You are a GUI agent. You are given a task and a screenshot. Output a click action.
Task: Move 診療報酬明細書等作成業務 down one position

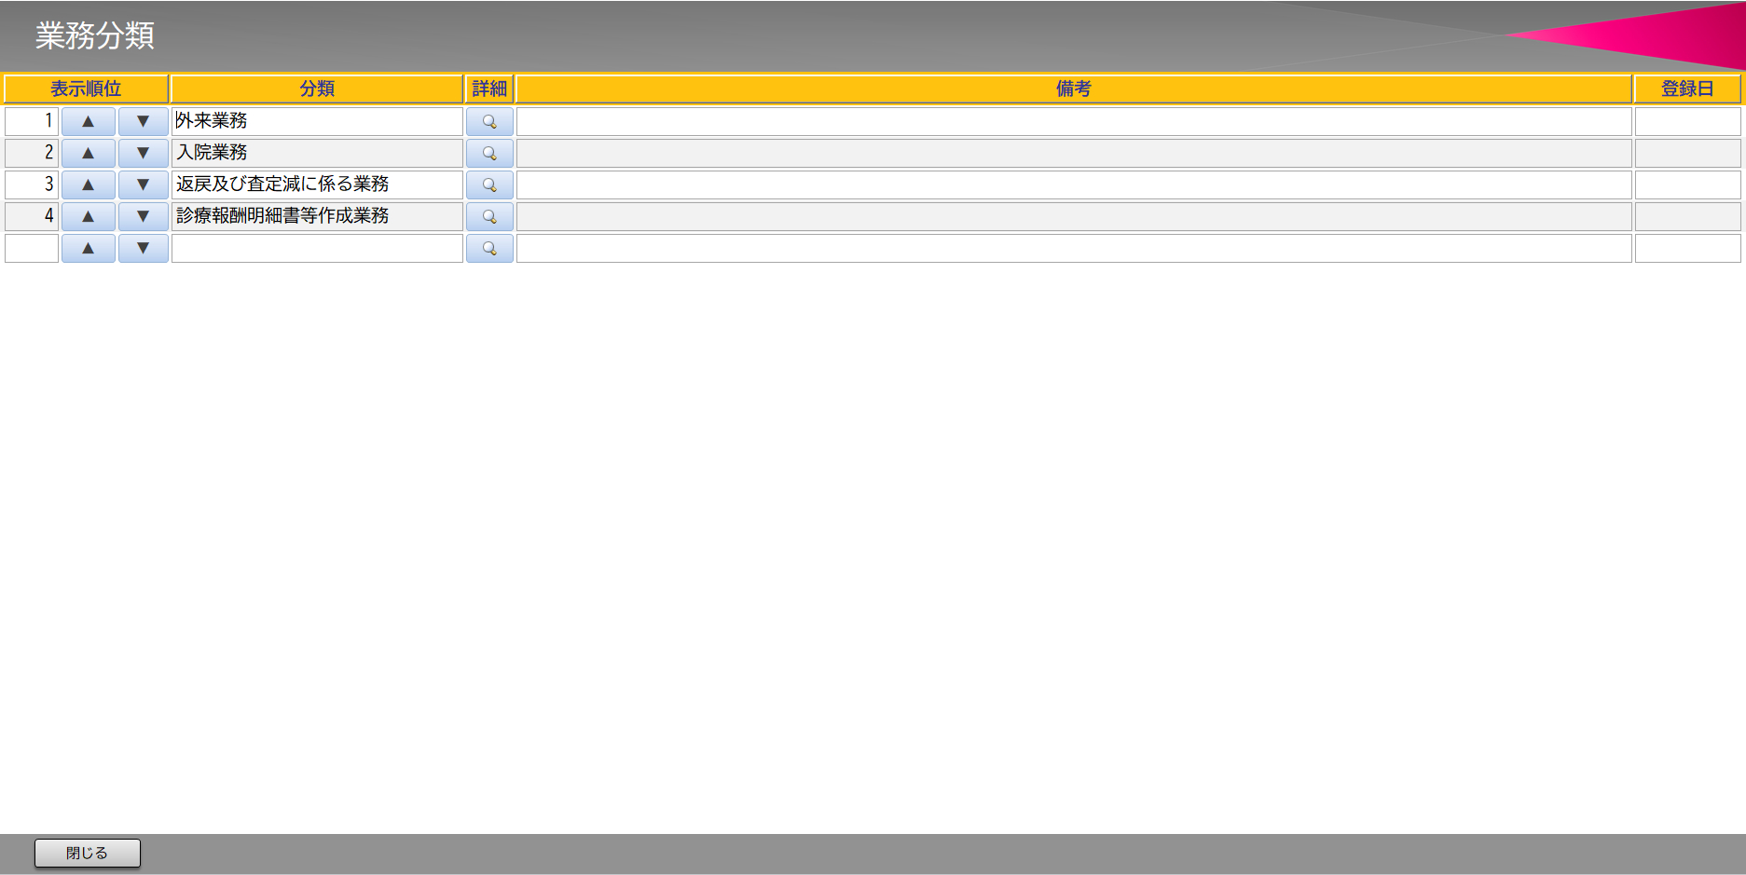tap(143, 216)
